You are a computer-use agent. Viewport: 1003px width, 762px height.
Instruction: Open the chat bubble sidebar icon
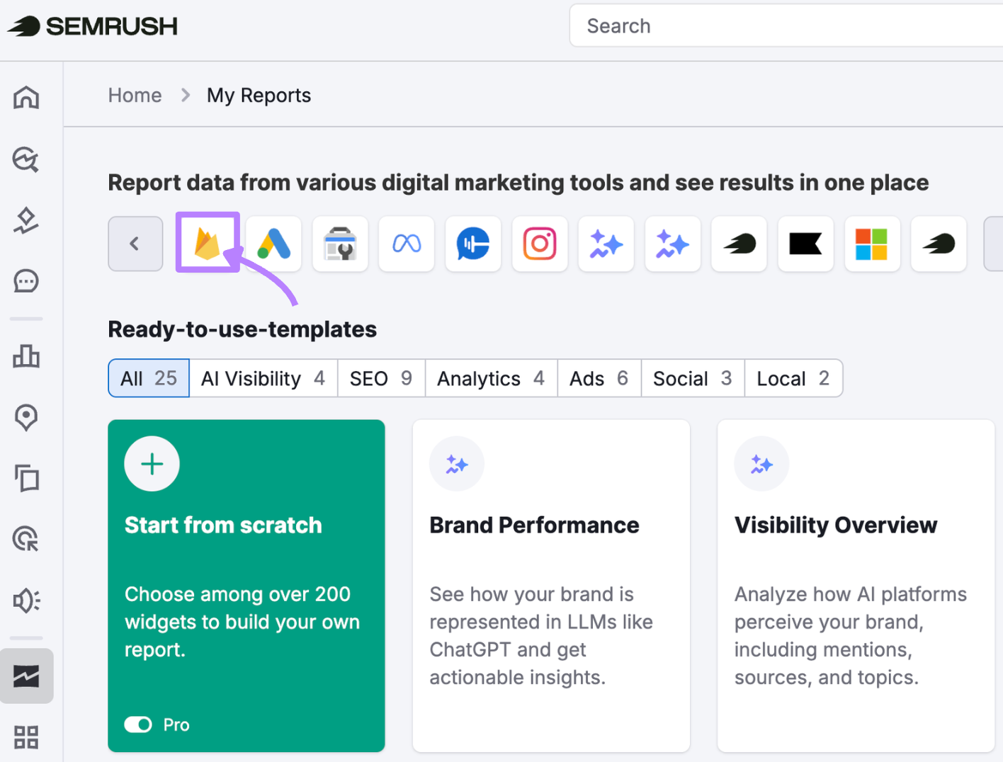(x=26, y=281)
